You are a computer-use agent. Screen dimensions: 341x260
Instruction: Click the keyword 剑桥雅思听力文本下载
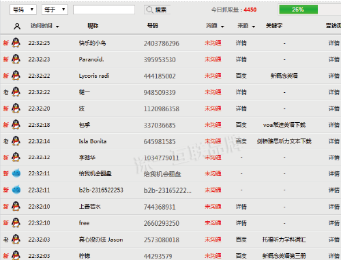tap(284, 141)
